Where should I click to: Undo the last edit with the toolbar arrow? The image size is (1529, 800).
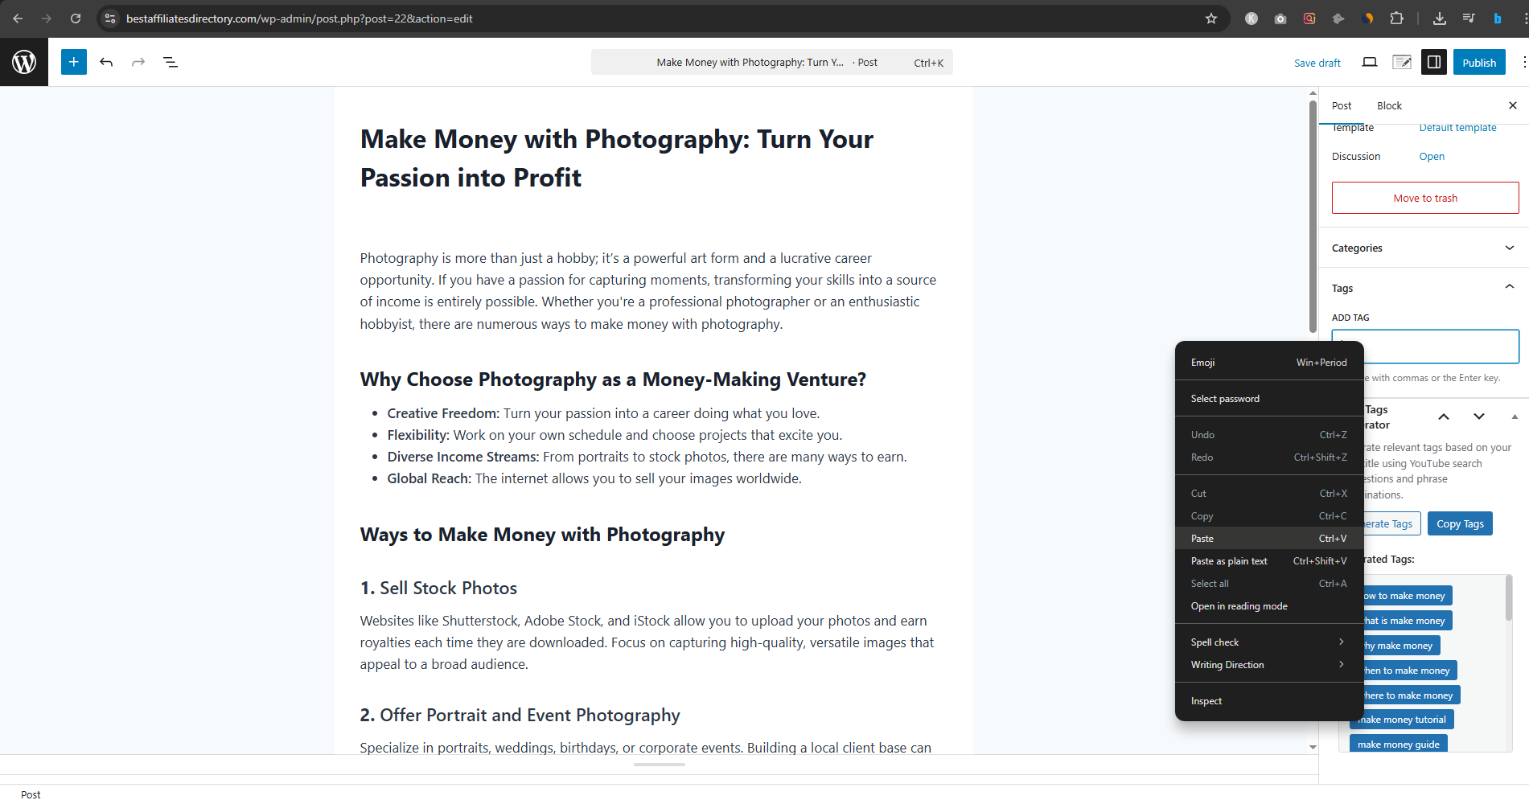pos(106,62)
